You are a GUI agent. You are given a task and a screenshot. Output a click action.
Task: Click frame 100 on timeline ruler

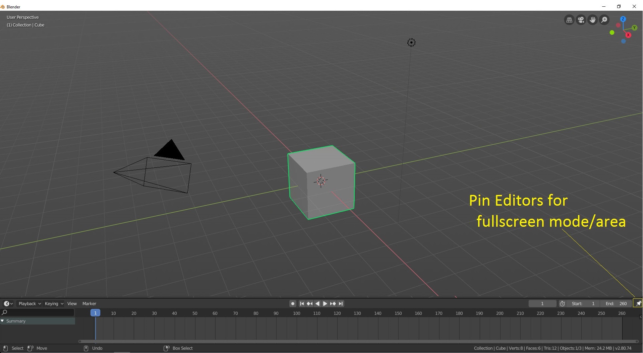point(296,313)
